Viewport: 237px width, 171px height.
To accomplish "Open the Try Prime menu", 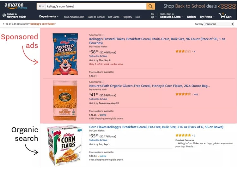I will tap(207, 17).
